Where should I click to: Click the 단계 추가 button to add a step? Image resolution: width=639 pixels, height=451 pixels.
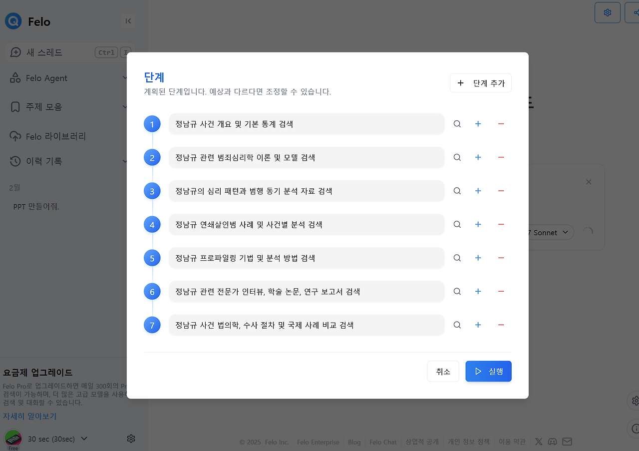[480, 83]
